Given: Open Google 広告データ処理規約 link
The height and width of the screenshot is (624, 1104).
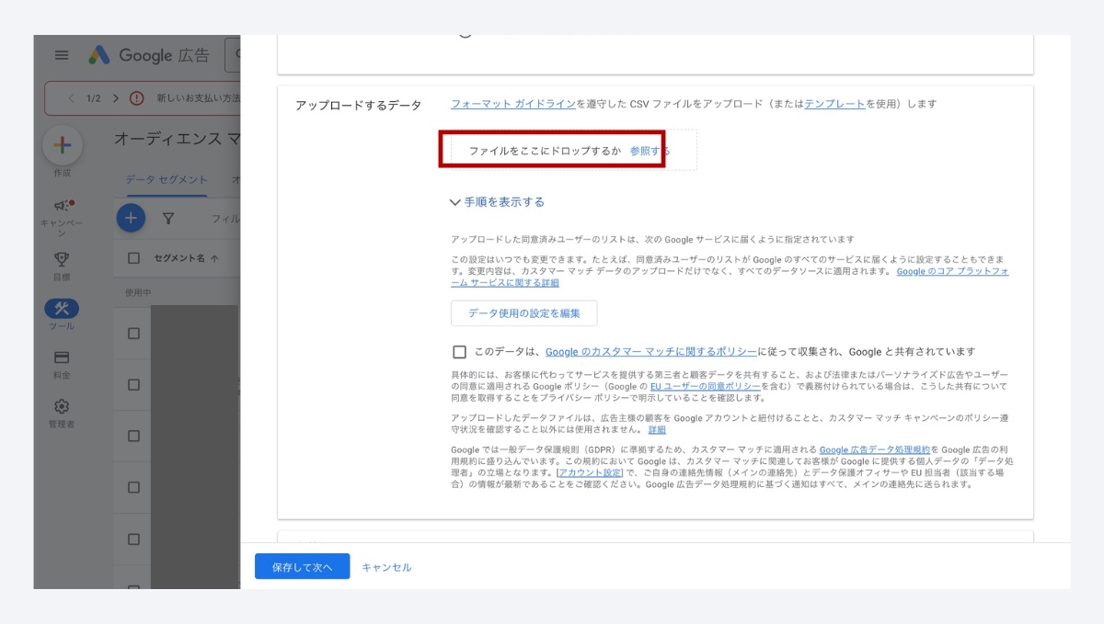Looking at the screenshot, I should [x=875, y=450].
